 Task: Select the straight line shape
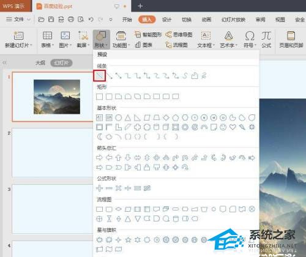(100, 76)
